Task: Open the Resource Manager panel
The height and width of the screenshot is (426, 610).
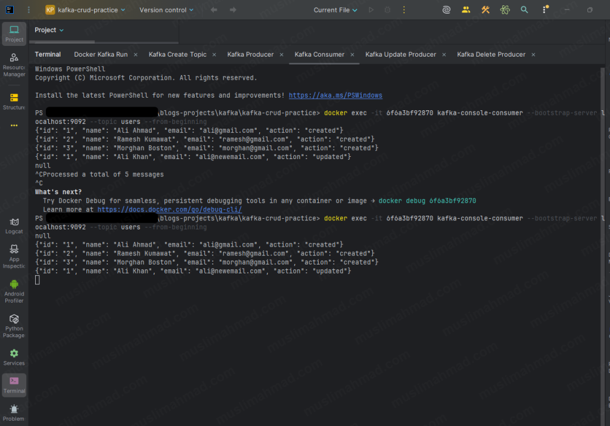Action: 14,65
